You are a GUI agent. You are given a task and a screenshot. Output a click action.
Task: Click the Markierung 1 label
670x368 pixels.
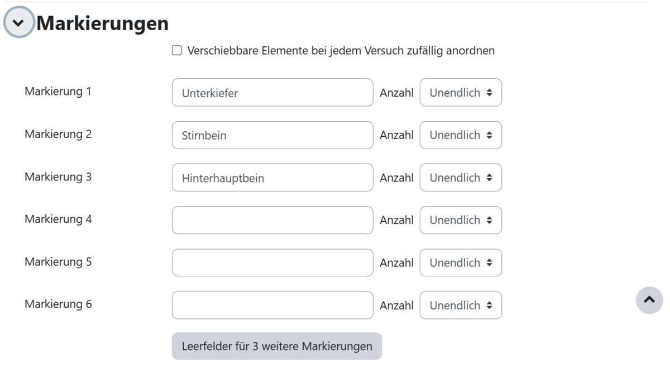click(x=58, y=92)
